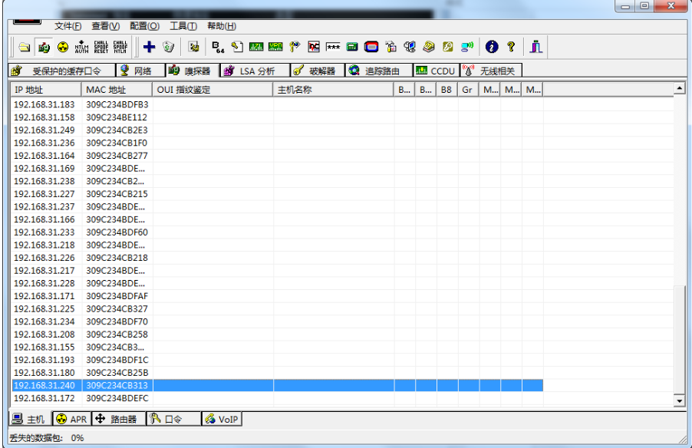Click the Chall Spoof NTLM icon

coord(120,47)
